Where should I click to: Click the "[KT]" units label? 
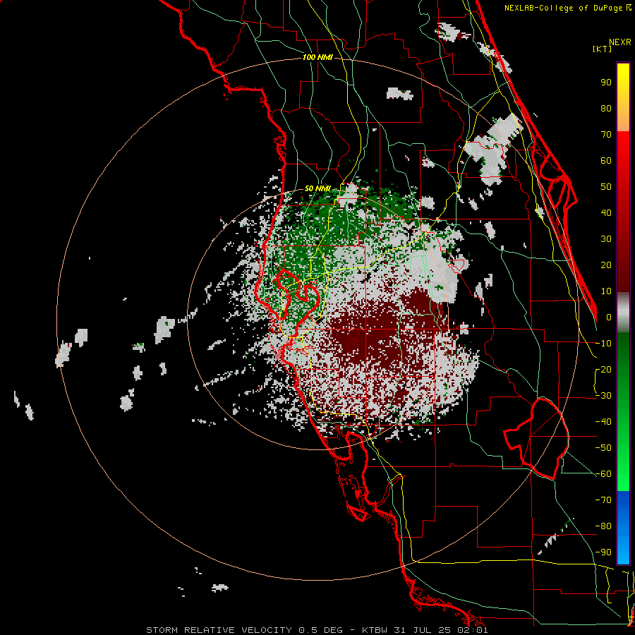pyautogui.click(x=602, y=49)
